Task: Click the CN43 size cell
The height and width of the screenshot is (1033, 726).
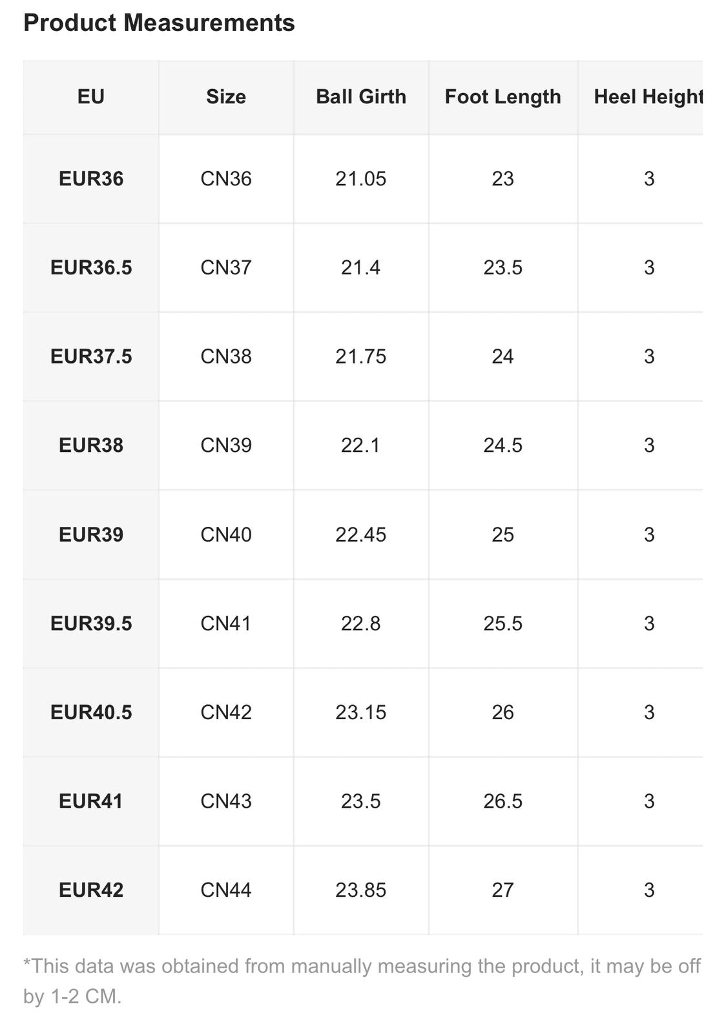Action: [226, 801]
